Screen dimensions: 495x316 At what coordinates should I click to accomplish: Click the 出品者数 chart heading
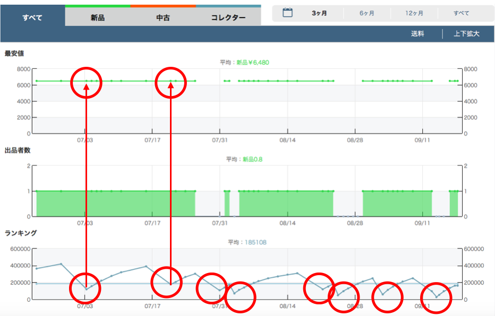18,150
